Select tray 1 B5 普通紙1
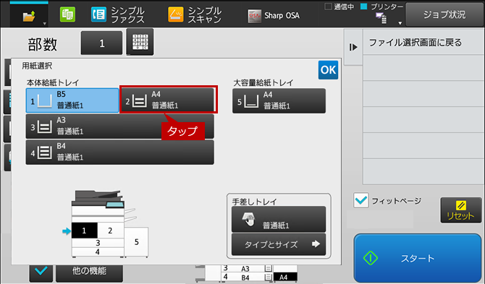Image resolution: width=485 pixels, height=284 pixels. (x=72, y=100)
